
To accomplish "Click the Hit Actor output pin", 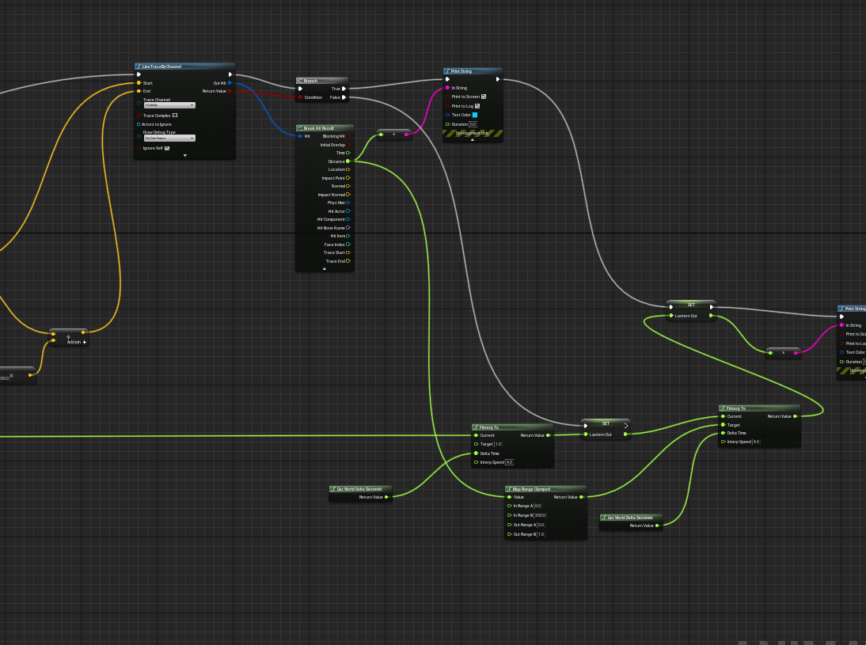I will pyautogui.click(x=348, y=211).
